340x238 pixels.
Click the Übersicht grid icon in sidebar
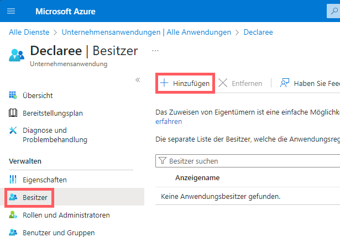pos(14,95)
